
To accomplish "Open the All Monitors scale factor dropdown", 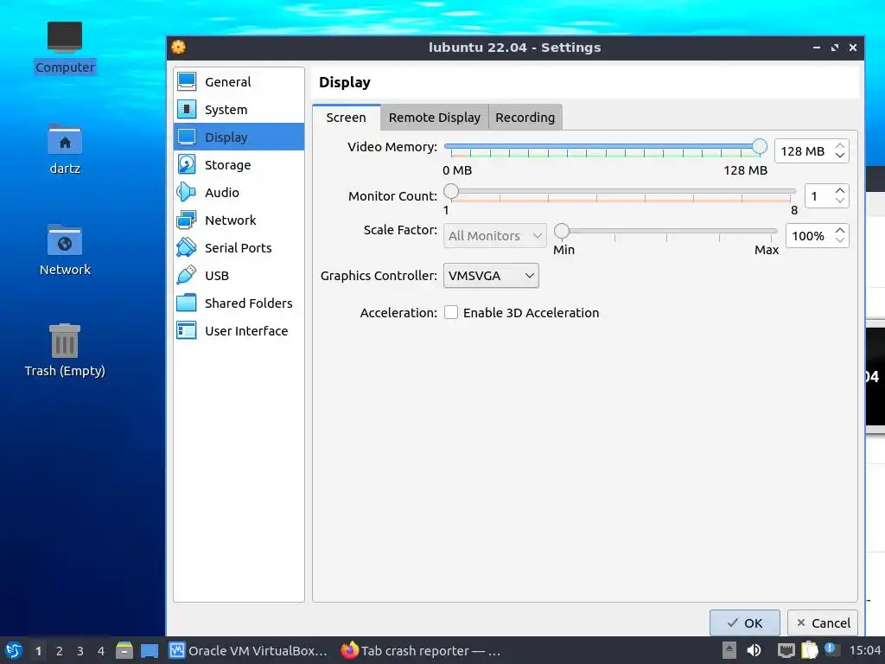I will point(495,235).
